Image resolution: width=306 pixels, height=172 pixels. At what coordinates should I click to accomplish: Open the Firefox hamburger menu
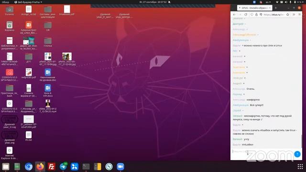pos(300,15)
